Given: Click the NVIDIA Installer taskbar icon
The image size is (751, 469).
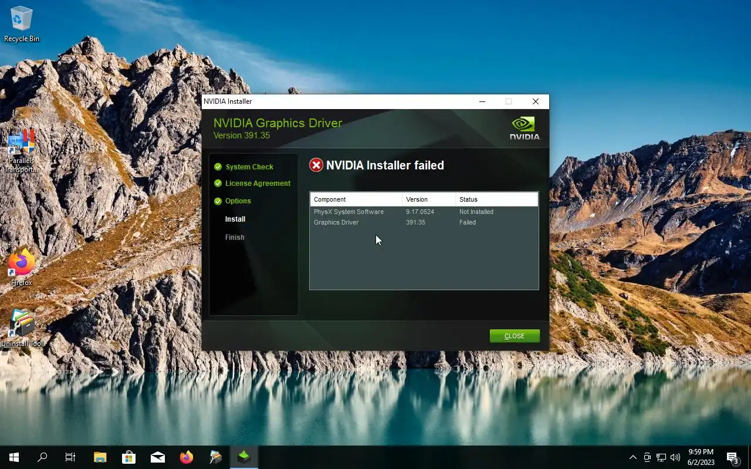Looking at the screenshot, I should [x=243, y=457].
